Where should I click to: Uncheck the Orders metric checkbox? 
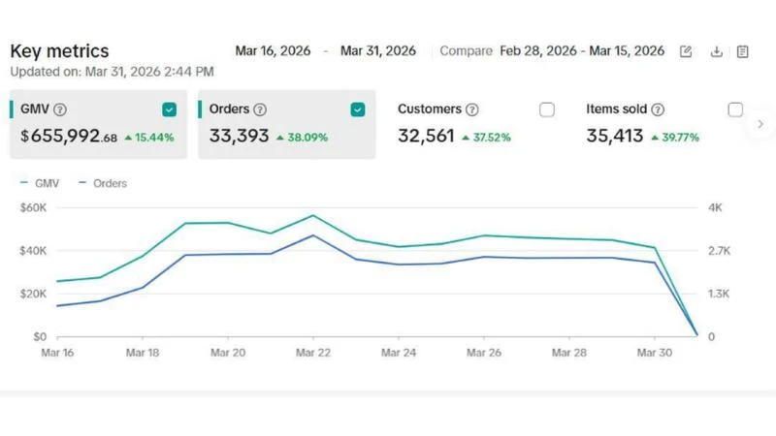[x=358, y=109]
